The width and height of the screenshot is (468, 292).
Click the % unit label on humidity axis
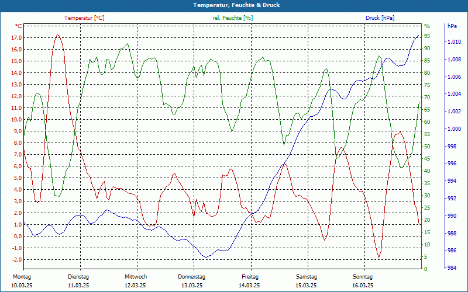(427, 26)
